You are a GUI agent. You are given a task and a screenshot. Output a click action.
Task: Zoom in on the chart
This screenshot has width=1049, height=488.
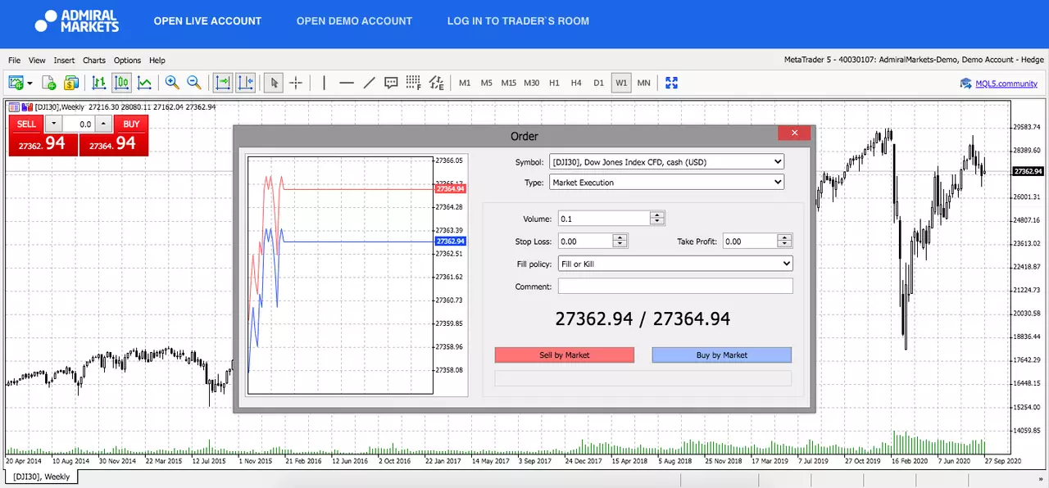point(172,83)
